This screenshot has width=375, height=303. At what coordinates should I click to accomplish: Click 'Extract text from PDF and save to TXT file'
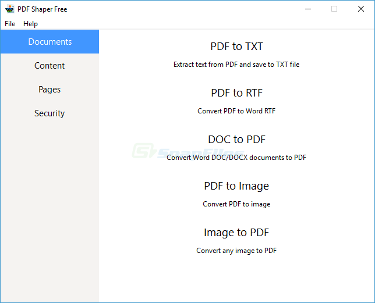(x=236, y=65)
